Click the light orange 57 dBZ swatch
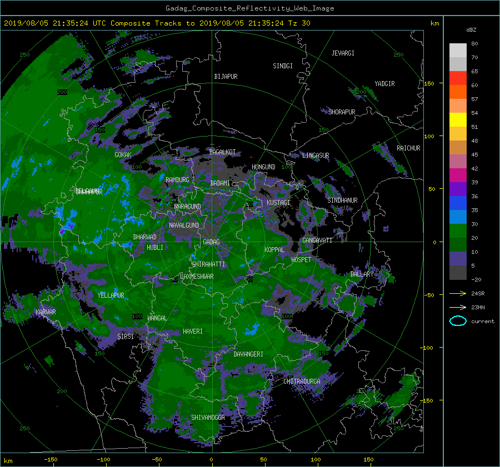Viewport: 500px width, 467px height. (x=458, y=106)
